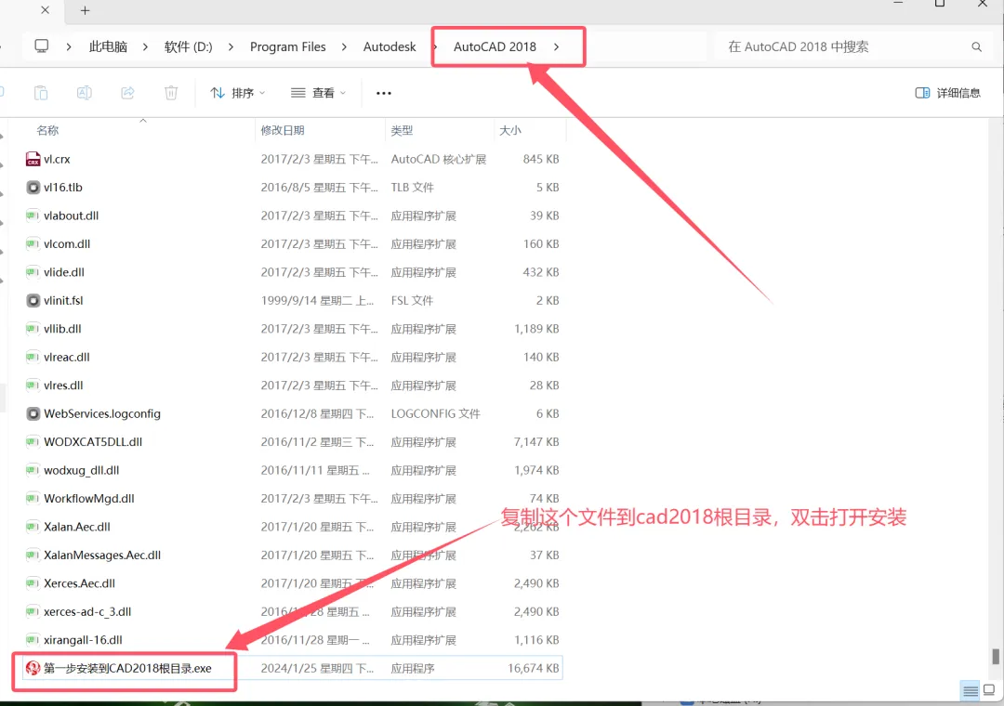Click AutoCAD 2018 breadcrumb segment

(495, 46)
